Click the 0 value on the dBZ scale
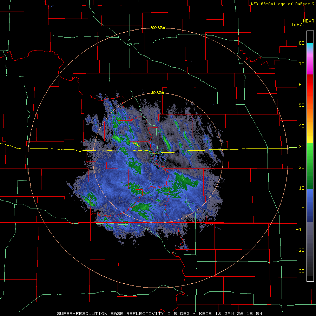Viewport: 316px width, 316px height. [x=303, y=209]
